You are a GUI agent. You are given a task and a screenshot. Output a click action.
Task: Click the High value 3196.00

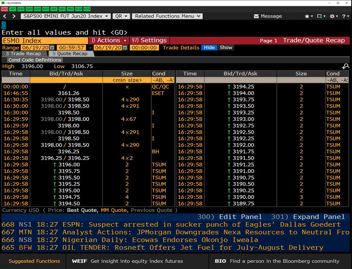[32, 66]
